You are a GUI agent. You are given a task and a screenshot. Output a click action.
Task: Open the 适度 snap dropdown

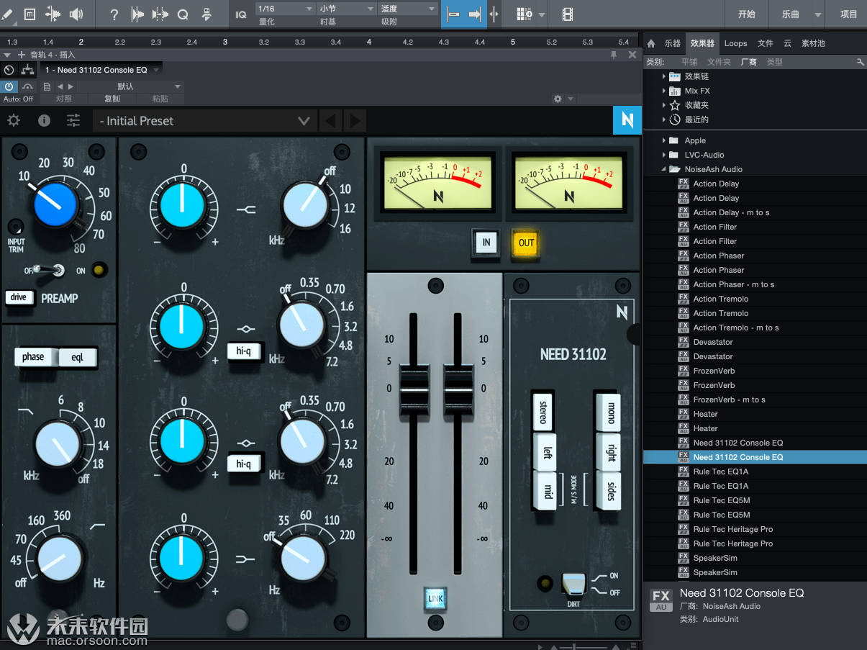tap(408, 9)
